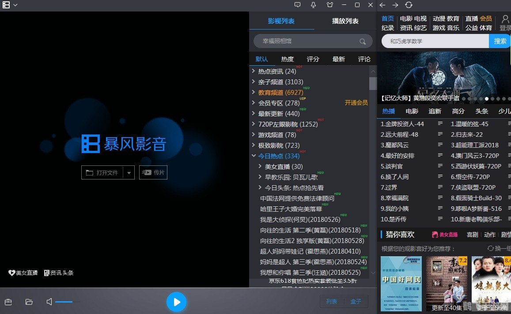Switch to the 播放列表 tab
511x314 pixels.
tap(345, 21)
